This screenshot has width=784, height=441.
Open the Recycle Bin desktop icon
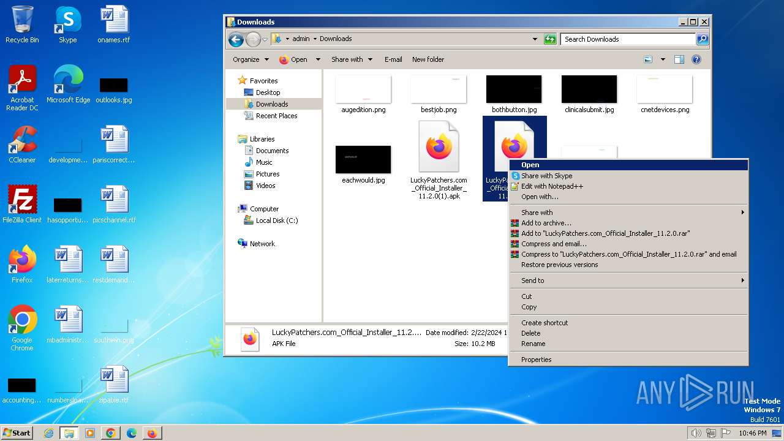click(x=22, y=24)
